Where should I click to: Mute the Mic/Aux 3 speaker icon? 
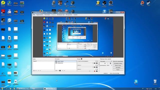(95, 67)
